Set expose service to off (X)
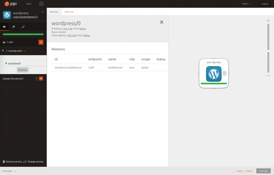 tap(37, 78)
